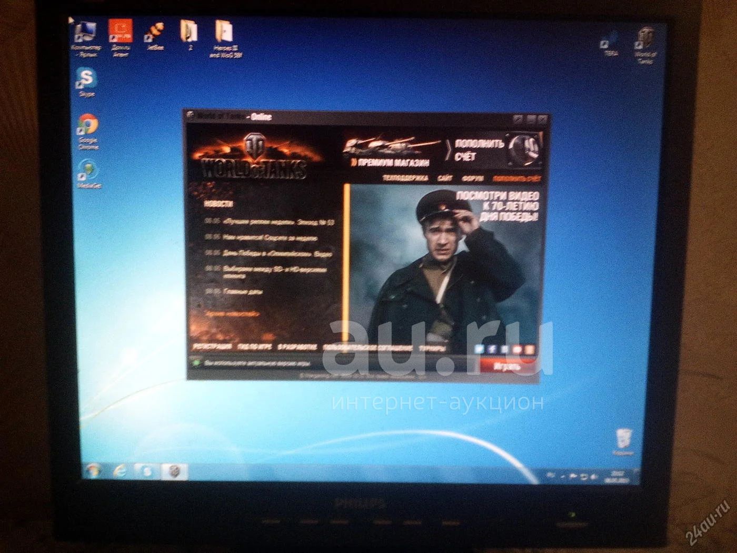Click the red Играть play button

click(x=508, y=366)
